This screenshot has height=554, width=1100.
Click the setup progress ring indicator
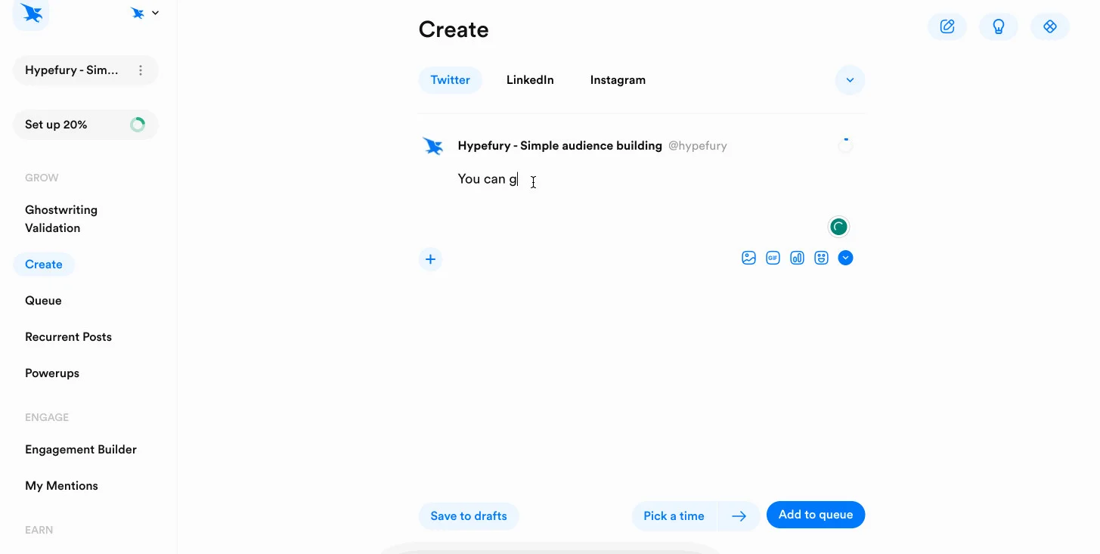(x=138, y=125)
